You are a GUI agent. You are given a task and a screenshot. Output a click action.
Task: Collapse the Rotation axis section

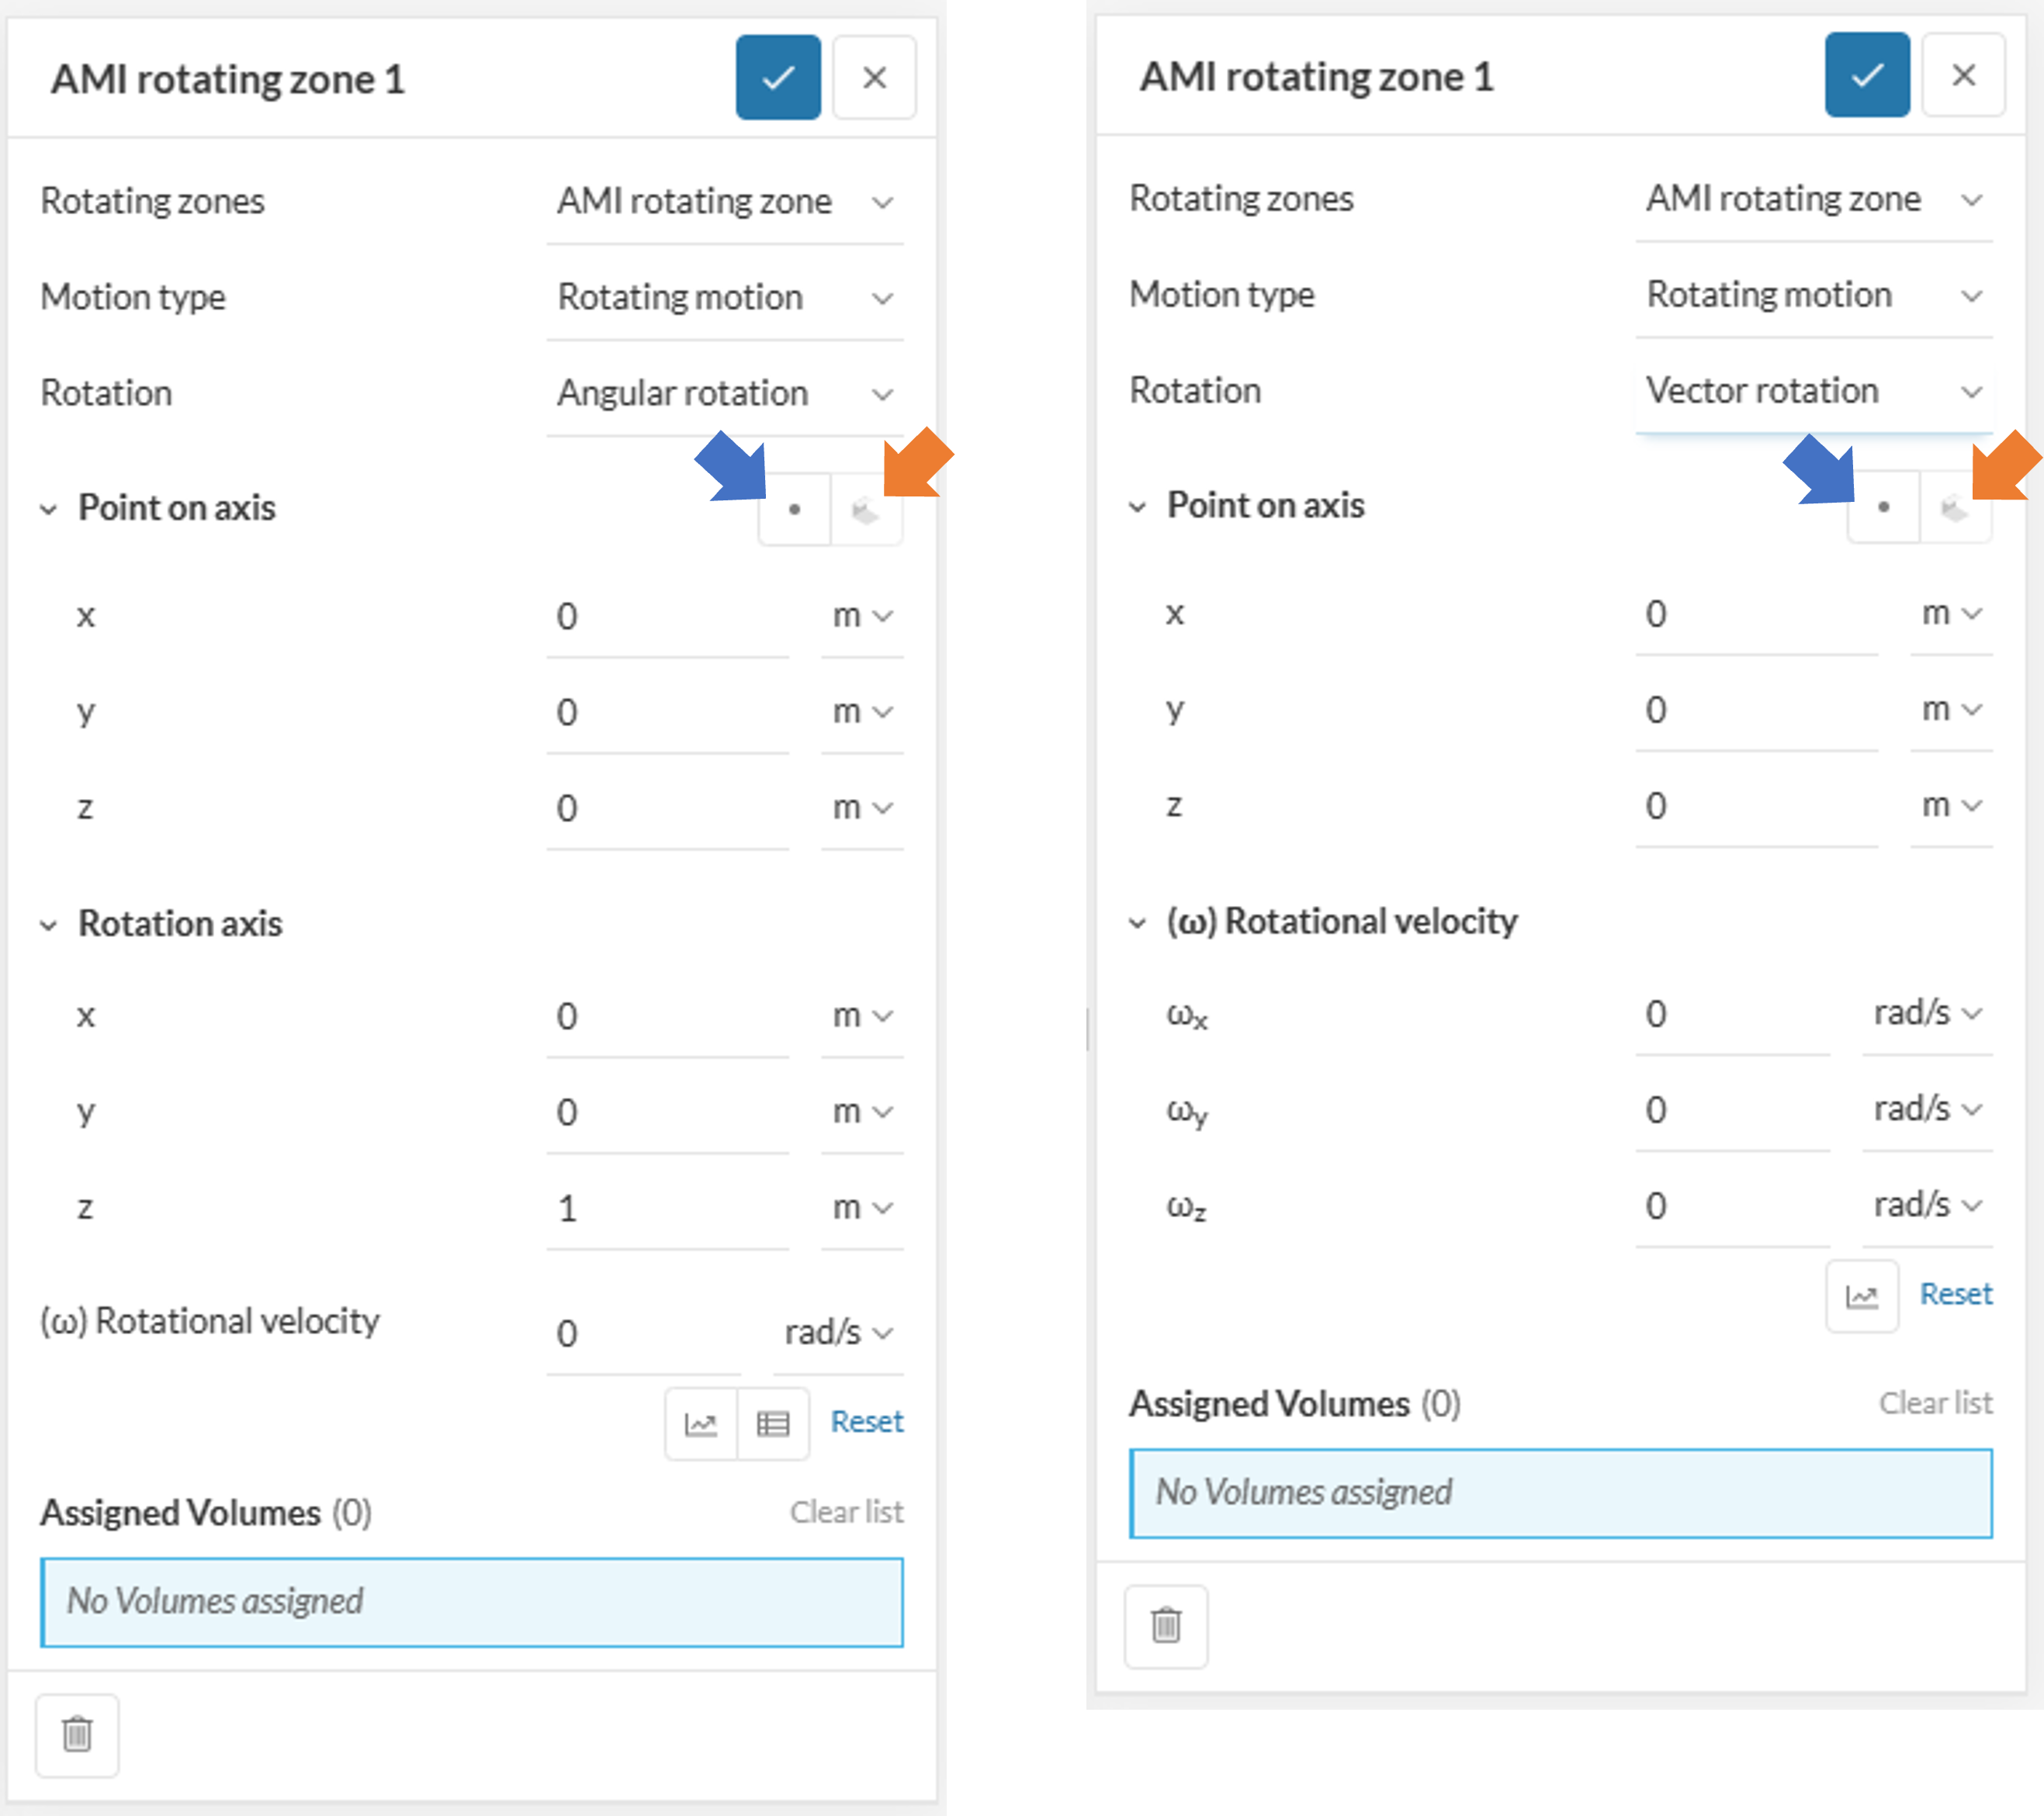coord(48,925)
